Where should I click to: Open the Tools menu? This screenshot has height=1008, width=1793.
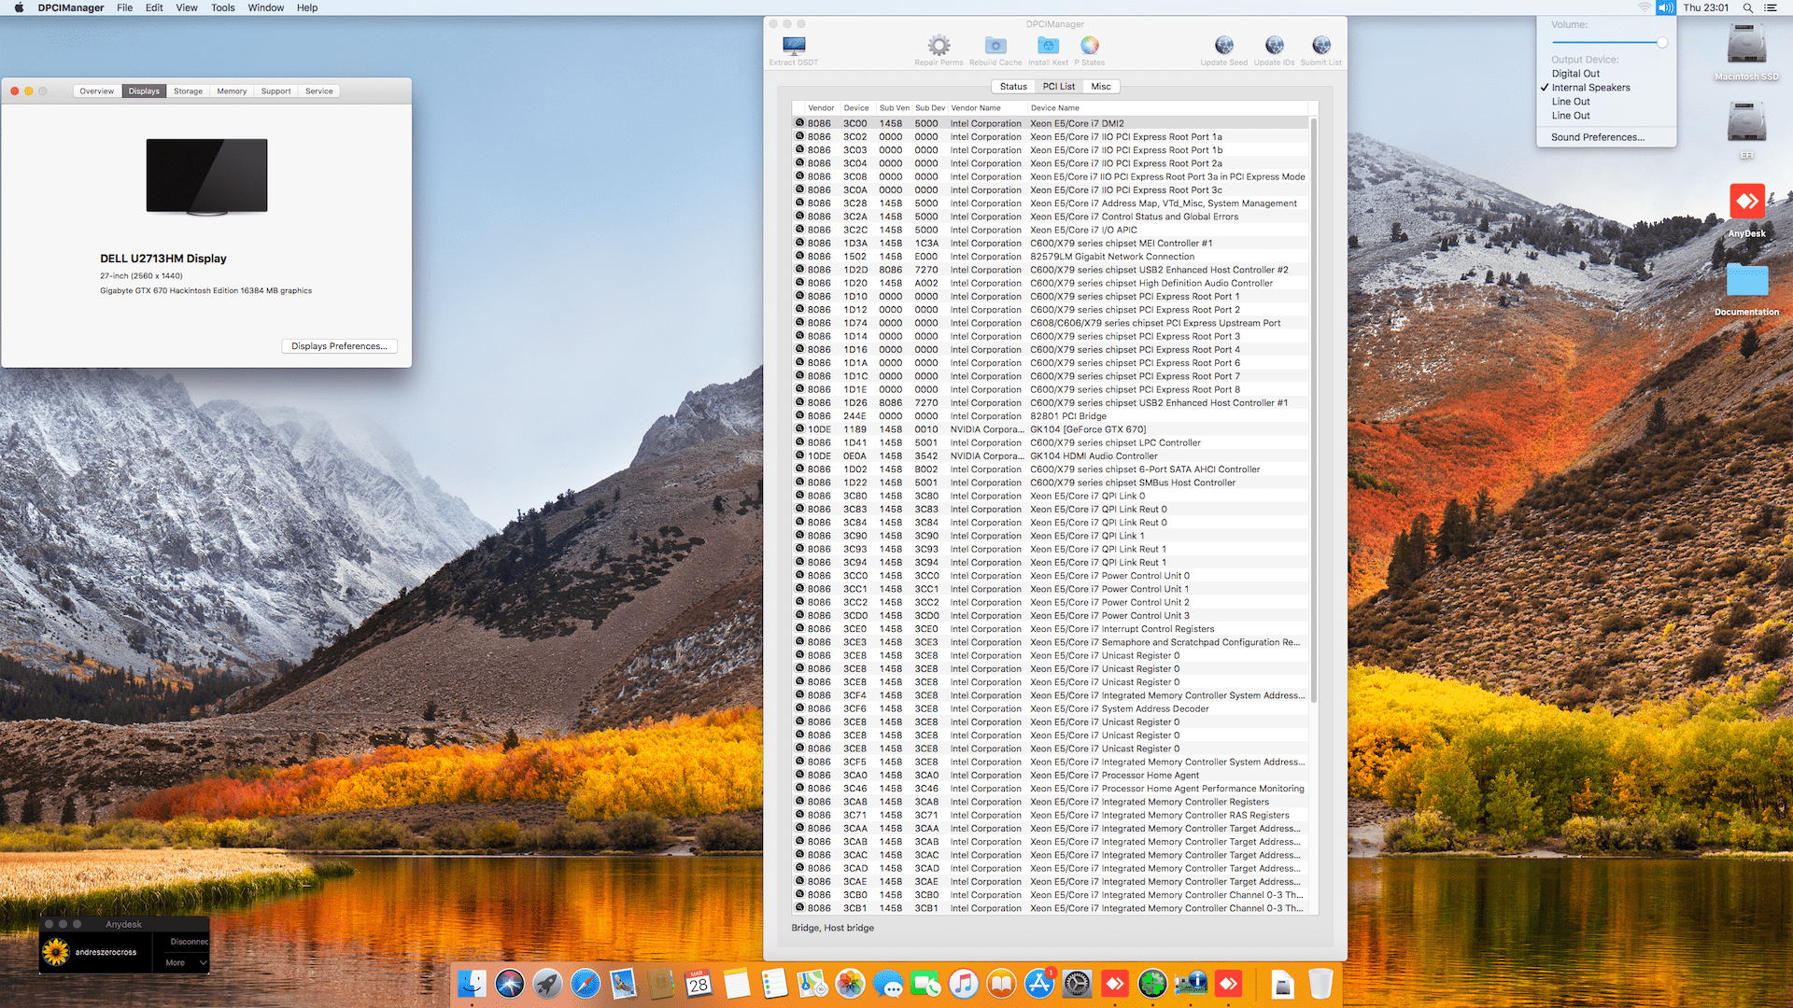tap(223, 7)
